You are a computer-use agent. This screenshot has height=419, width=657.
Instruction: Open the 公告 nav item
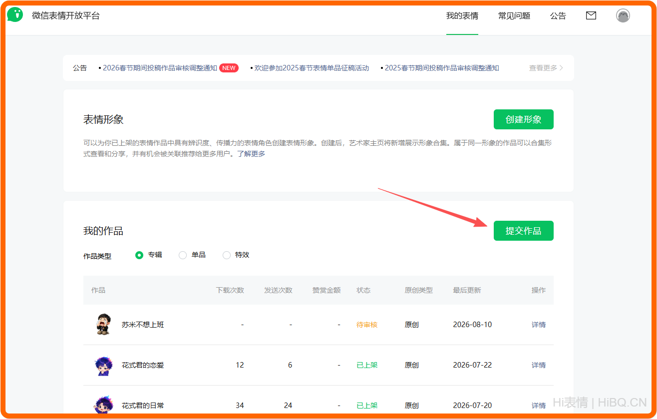point(558,16)
